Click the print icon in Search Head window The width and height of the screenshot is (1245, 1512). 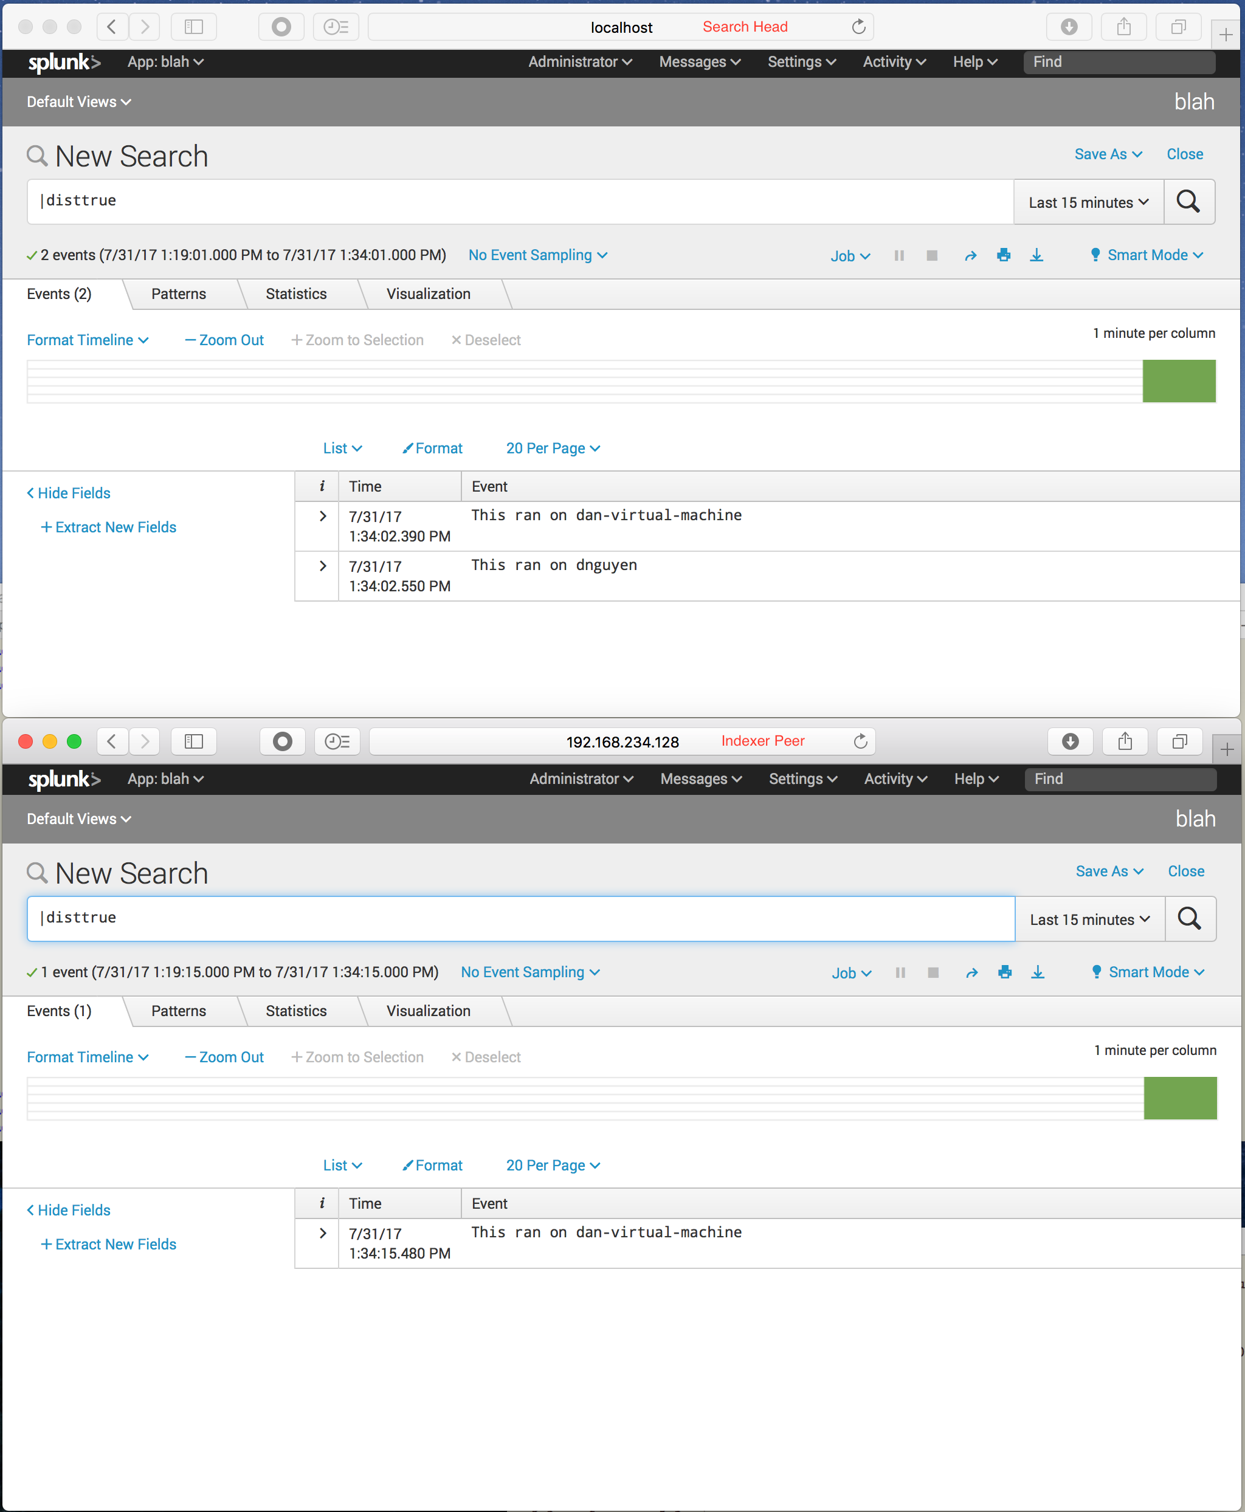tap(1003, 255)
